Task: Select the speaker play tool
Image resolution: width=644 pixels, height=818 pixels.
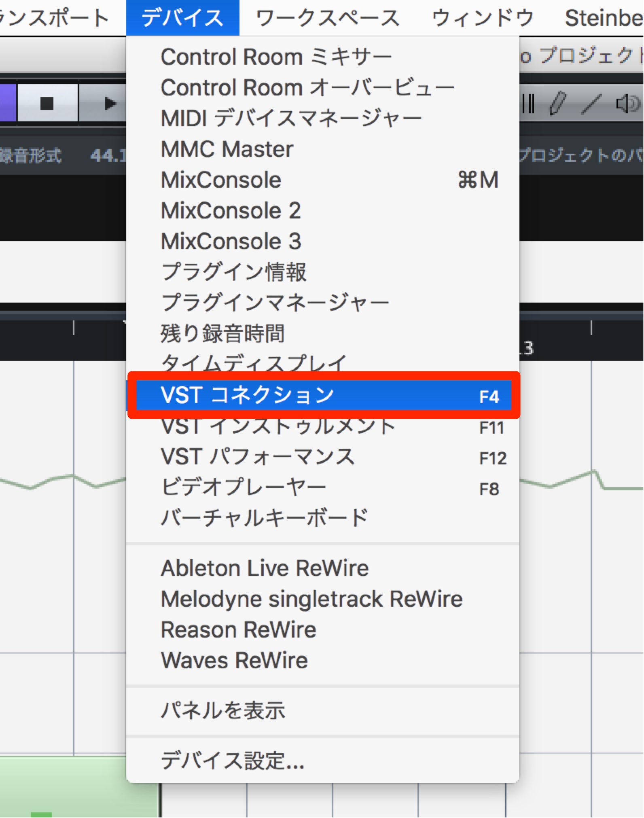Action: pyautogui.click(x=628, y=104)
